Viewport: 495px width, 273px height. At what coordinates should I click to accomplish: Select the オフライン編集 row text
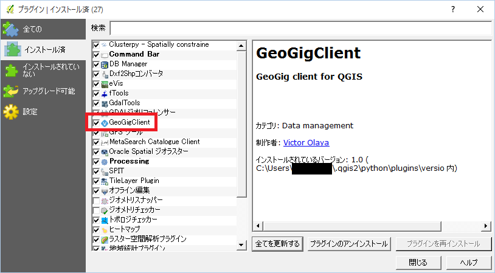point(130,191)
